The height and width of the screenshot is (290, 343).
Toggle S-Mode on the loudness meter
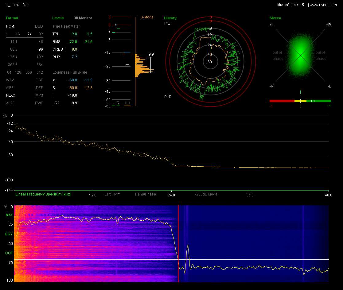147,17
